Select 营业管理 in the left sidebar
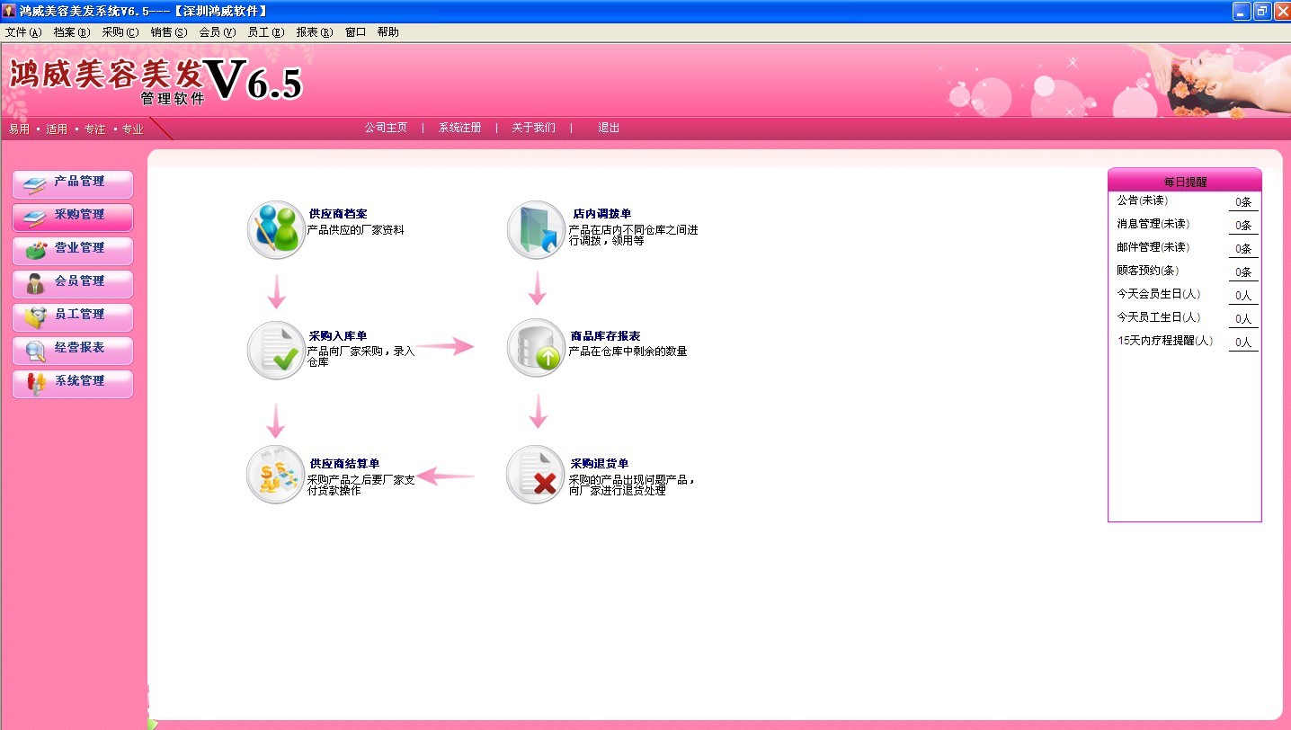 tap(73, 250)
